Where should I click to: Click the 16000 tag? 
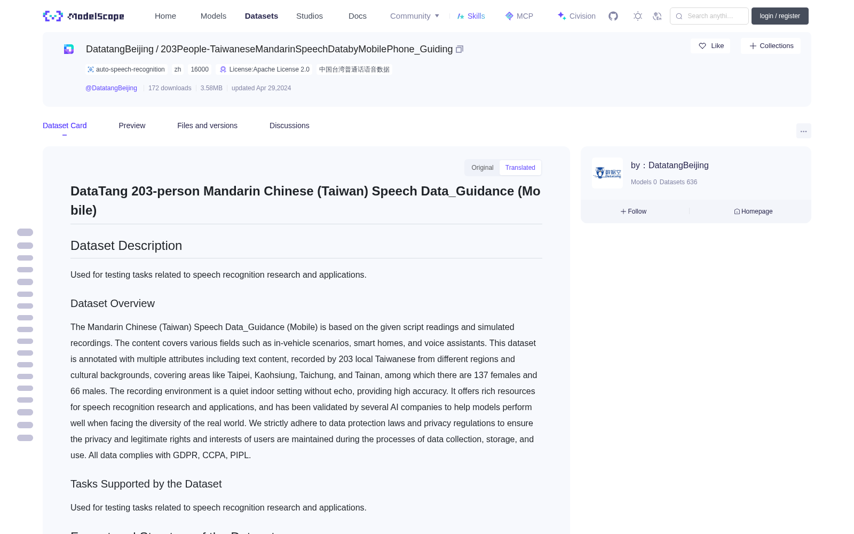click(x=200, y=69)
